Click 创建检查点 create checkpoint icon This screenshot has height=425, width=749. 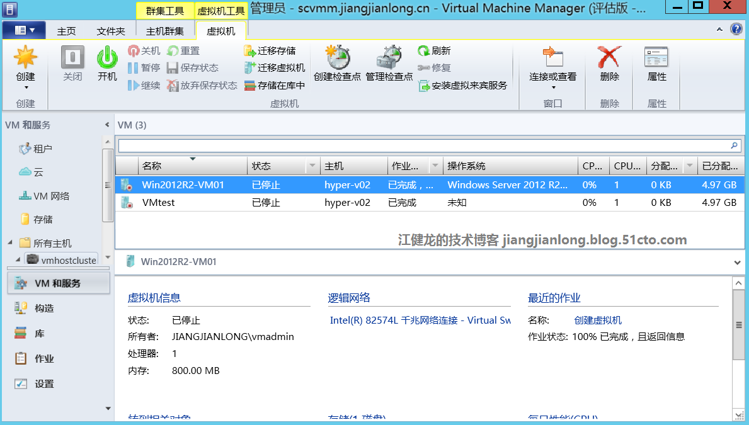pyautogui.click(x=337, y=57)
